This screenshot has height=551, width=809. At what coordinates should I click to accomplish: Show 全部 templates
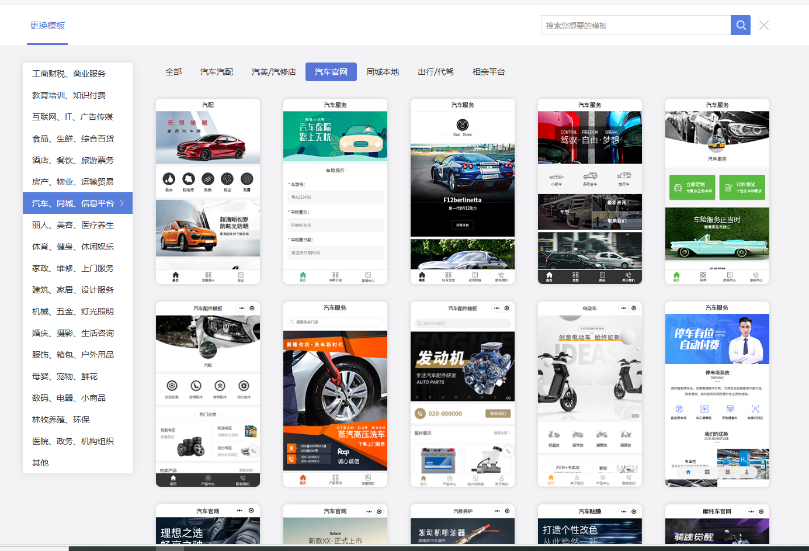173,72
